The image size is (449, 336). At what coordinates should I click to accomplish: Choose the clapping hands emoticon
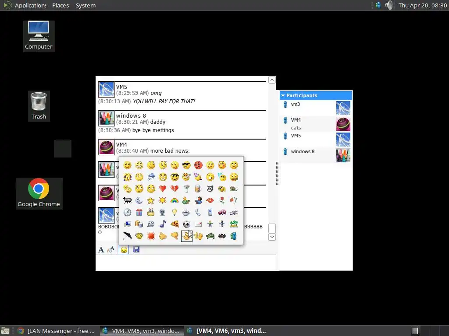pyautogui.click(x=198, y=236)
